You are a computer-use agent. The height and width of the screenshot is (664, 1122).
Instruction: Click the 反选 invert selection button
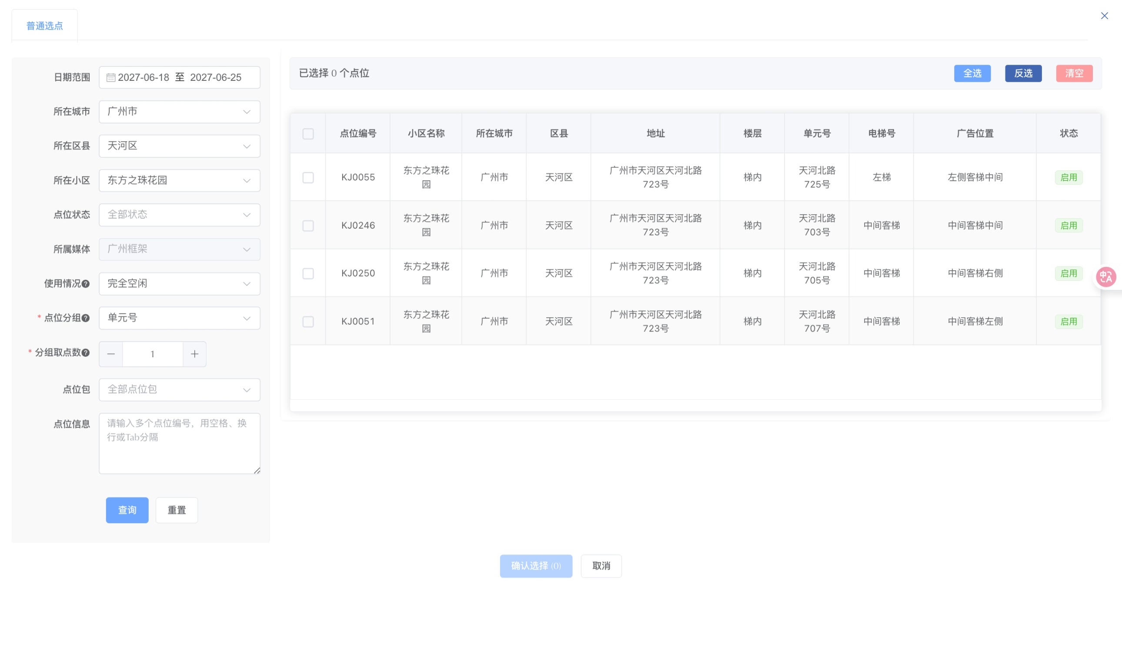(x=1023, y=73)
